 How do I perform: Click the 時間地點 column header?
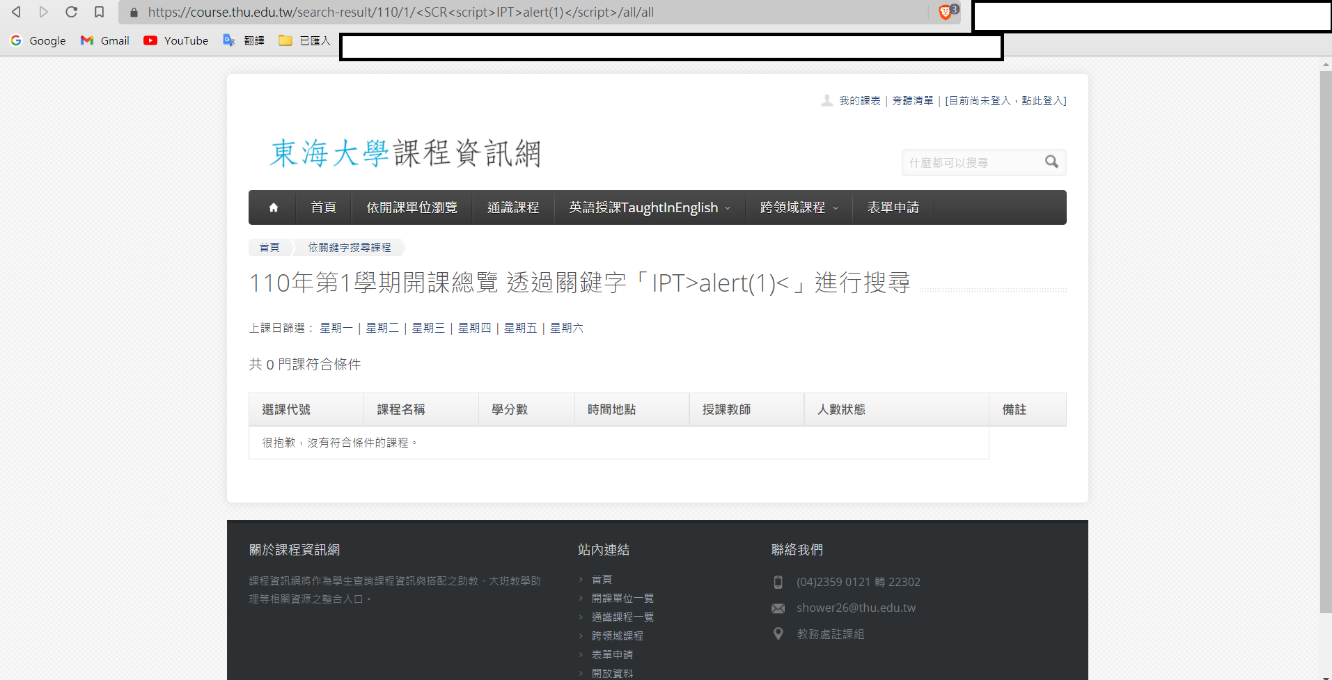point(632,409)
